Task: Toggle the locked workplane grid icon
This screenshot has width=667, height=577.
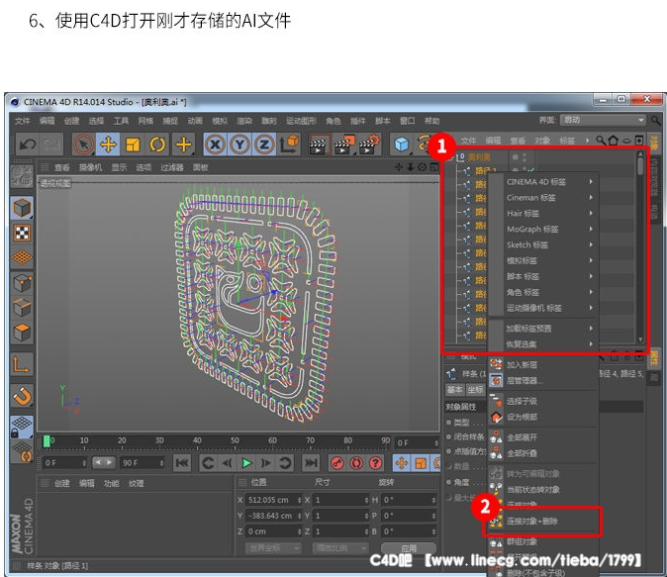Action: [22, 427]
